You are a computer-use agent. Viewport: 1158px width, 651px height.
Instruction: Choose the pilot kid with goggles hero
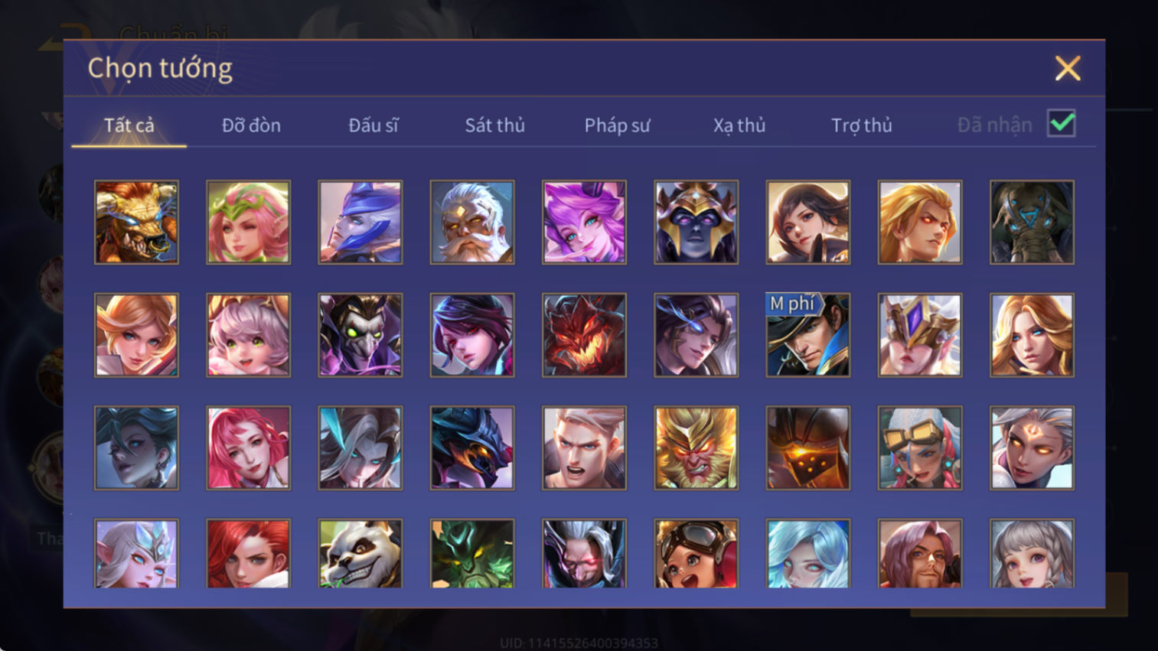point(696,554)
